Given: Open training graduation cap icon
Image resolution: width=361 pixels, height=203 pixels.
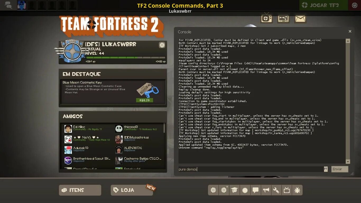Looking at the screenshot, I should pos(234,190).
